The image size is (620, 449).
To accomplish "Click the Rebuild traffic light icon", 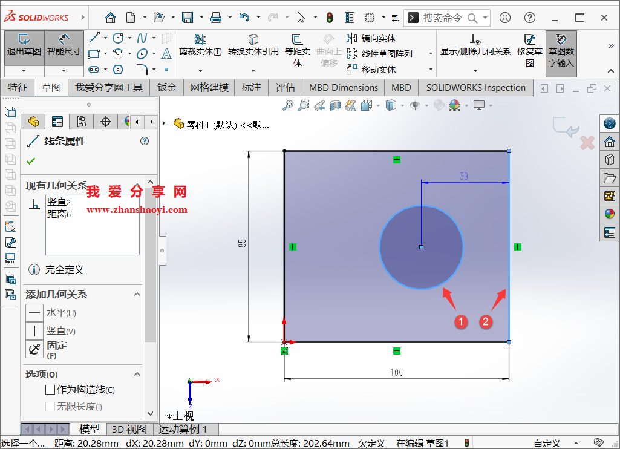I will (330, 18).
